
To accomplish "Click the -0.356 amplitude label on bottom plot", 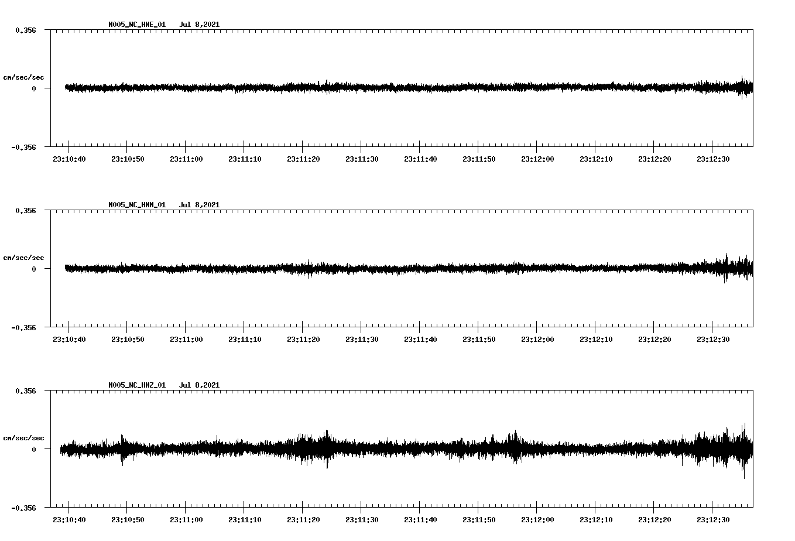I will 23,508.
